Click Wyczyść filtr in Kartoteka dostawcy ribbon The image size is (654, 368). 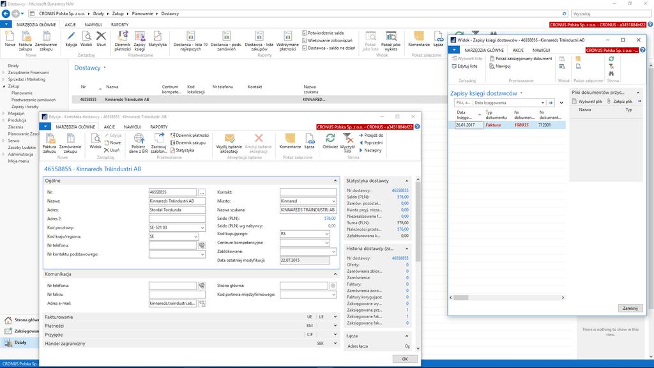tap(347, 144)
